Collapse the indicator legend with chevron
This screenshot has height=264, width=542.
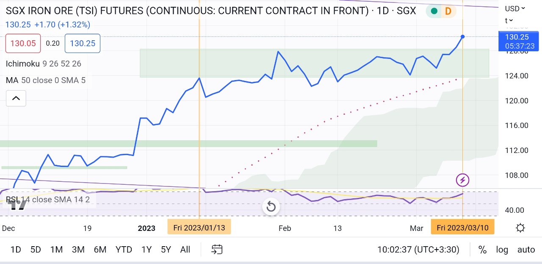pos(16,98)
